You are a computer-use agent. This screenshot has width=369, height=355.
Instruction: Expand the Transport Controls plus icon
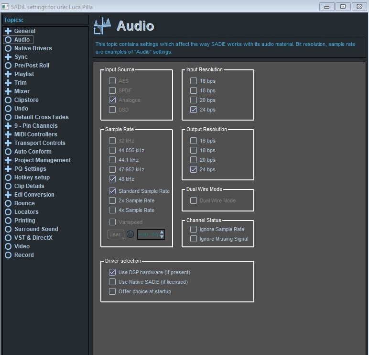pyautogui.click(x=8, y=143)
